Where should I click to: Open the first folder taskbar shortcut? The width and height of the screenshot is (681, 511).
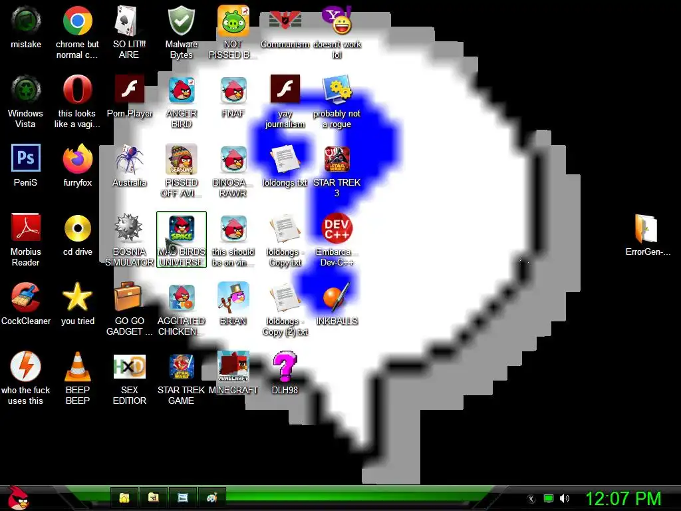(124, 498)
